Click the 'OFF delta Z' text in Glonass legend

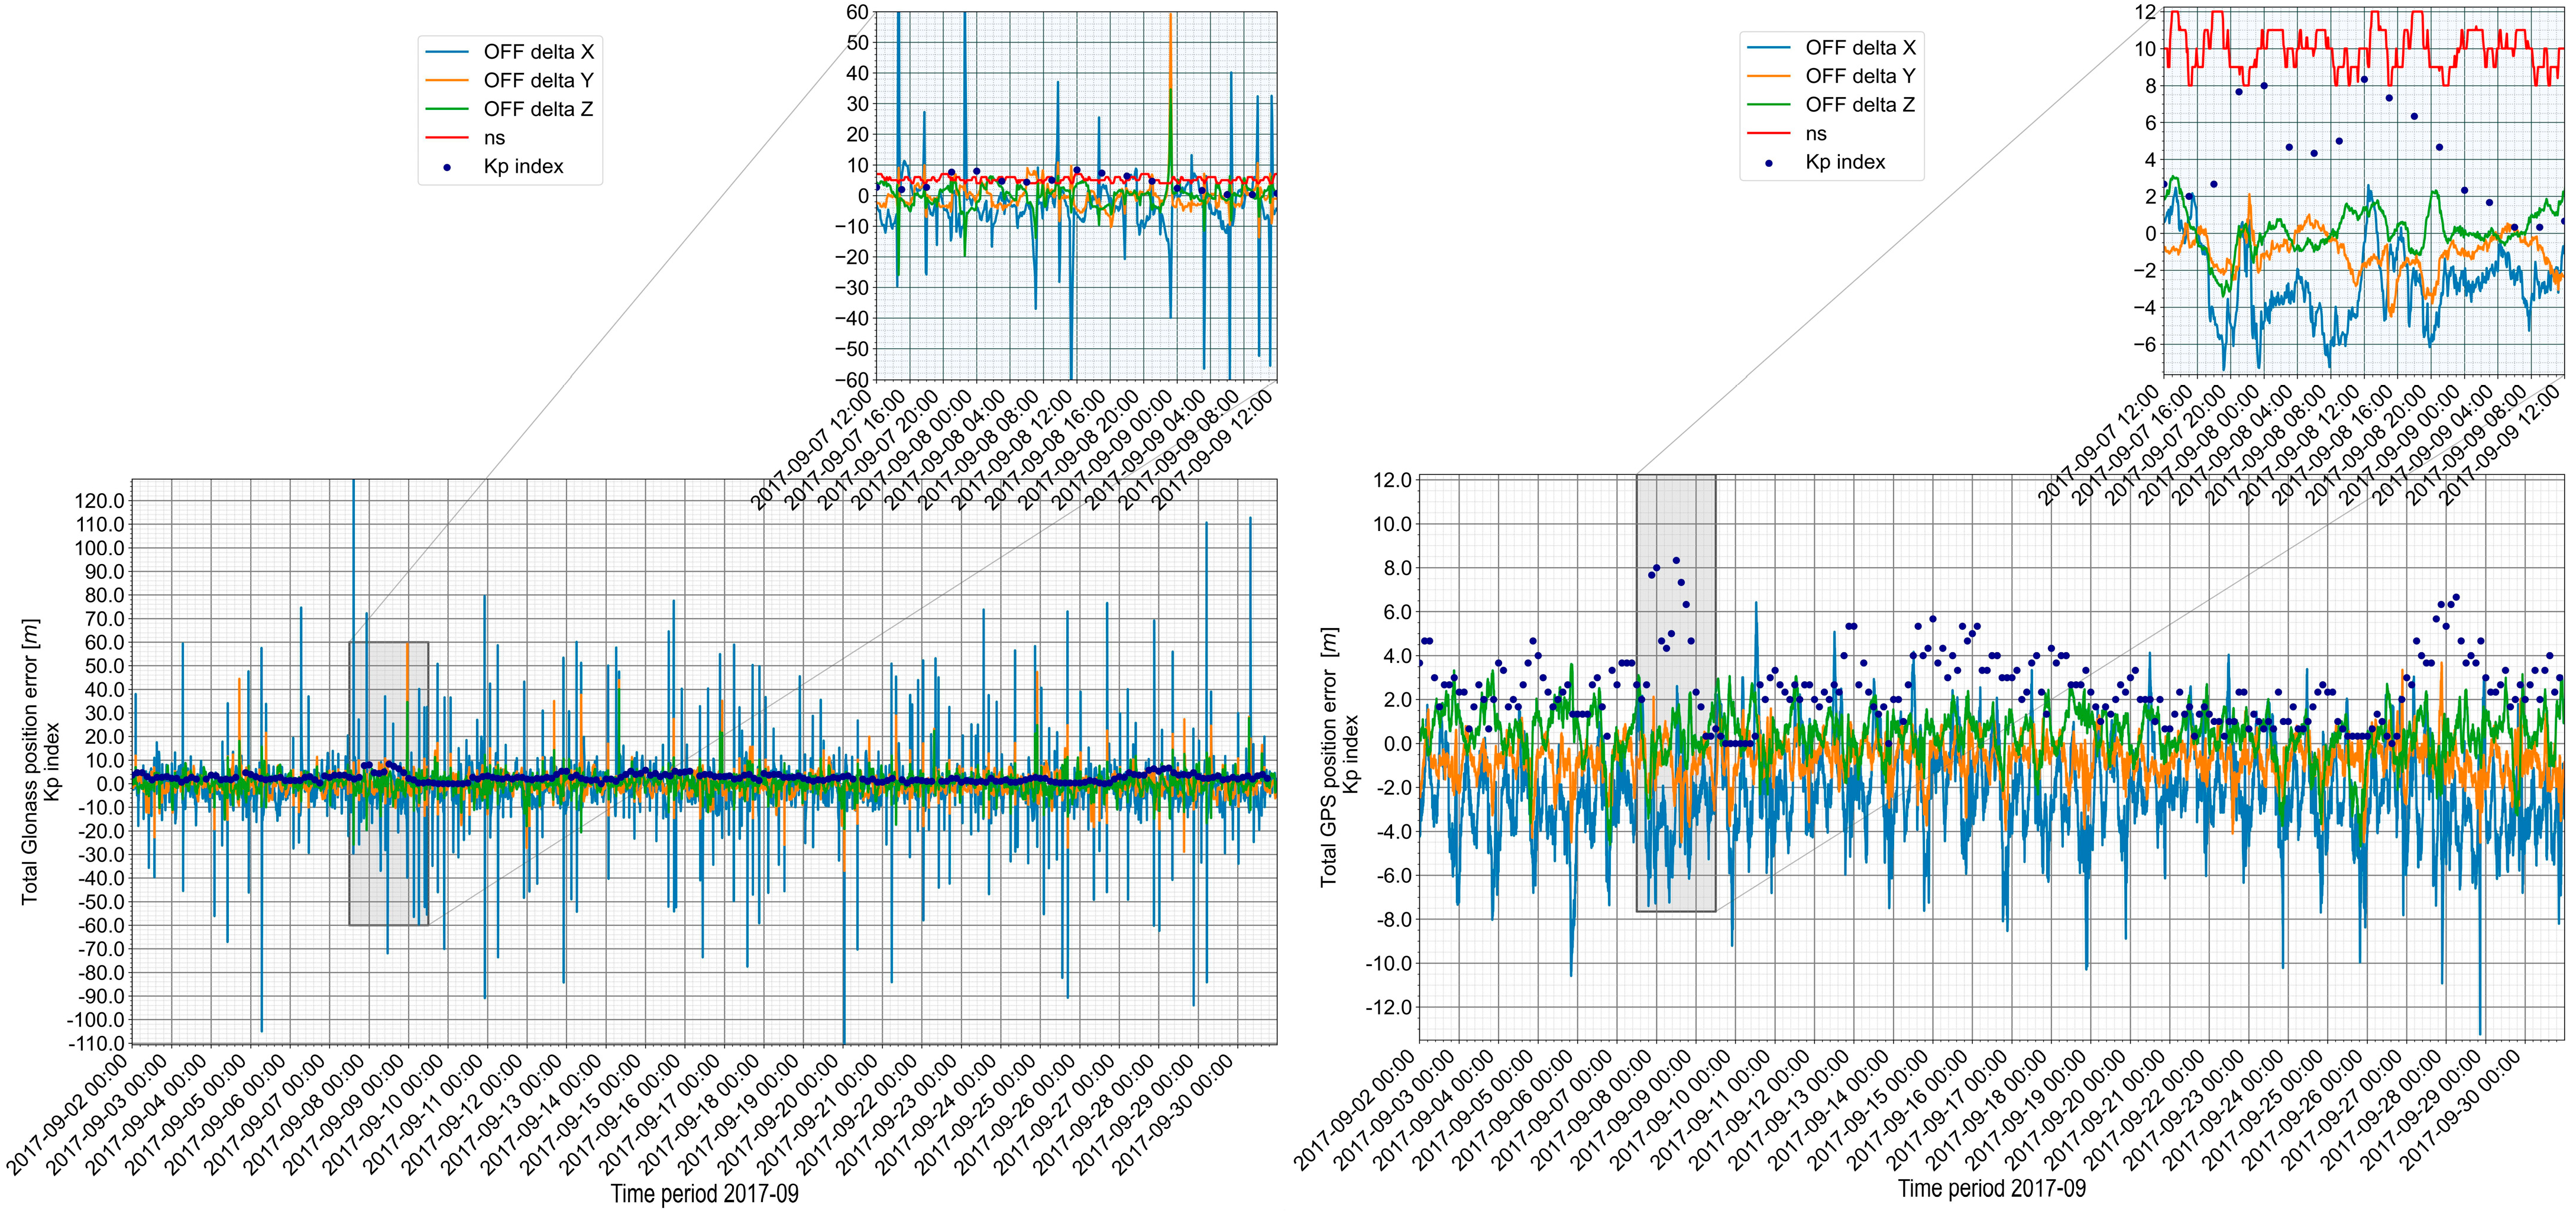coord(538,110)
